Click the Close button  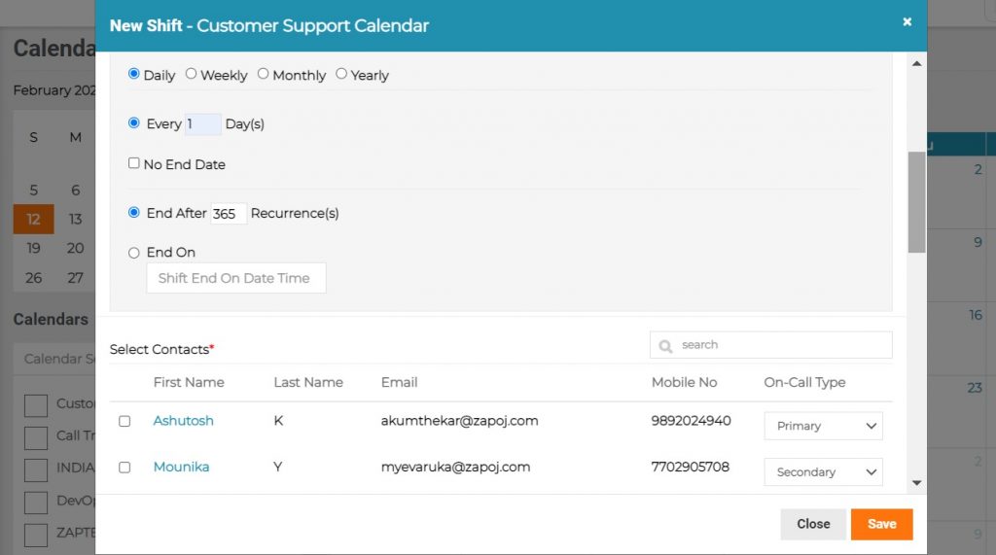tap(813, 524)
